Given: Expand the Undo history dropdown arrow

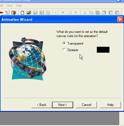Looking at the screenshot, I should click(x=63, y=13).
